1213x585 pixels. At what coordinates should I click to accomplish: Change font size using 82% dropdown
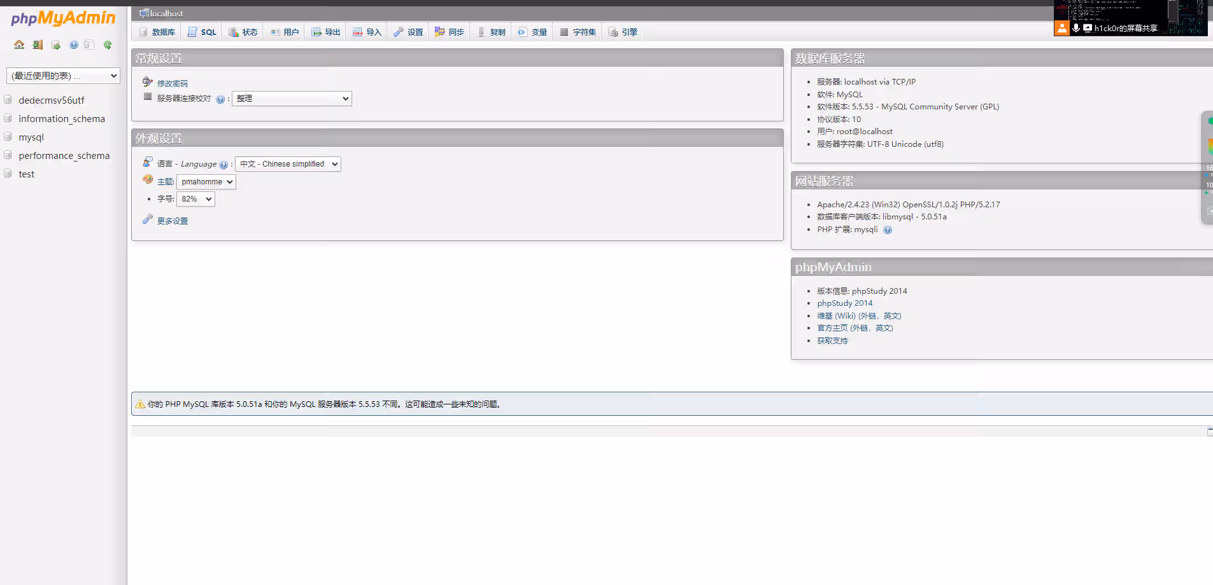pyautogui.click(x=195, y=199)
